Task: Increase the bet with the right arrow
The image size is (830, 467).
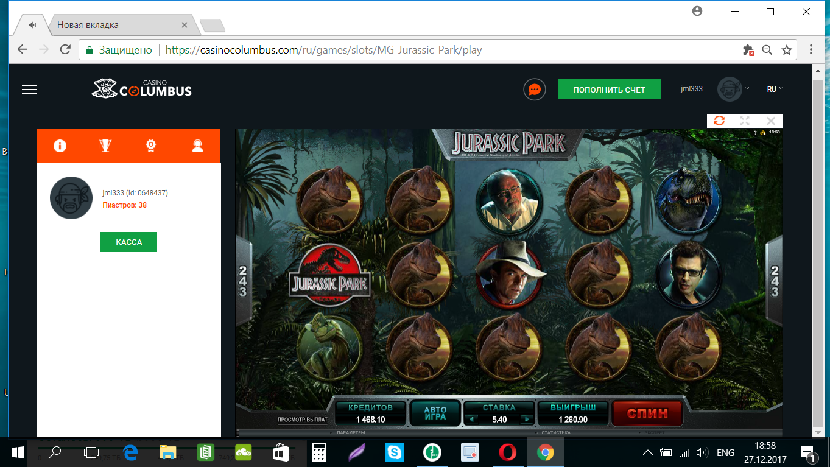Action: 526,420
